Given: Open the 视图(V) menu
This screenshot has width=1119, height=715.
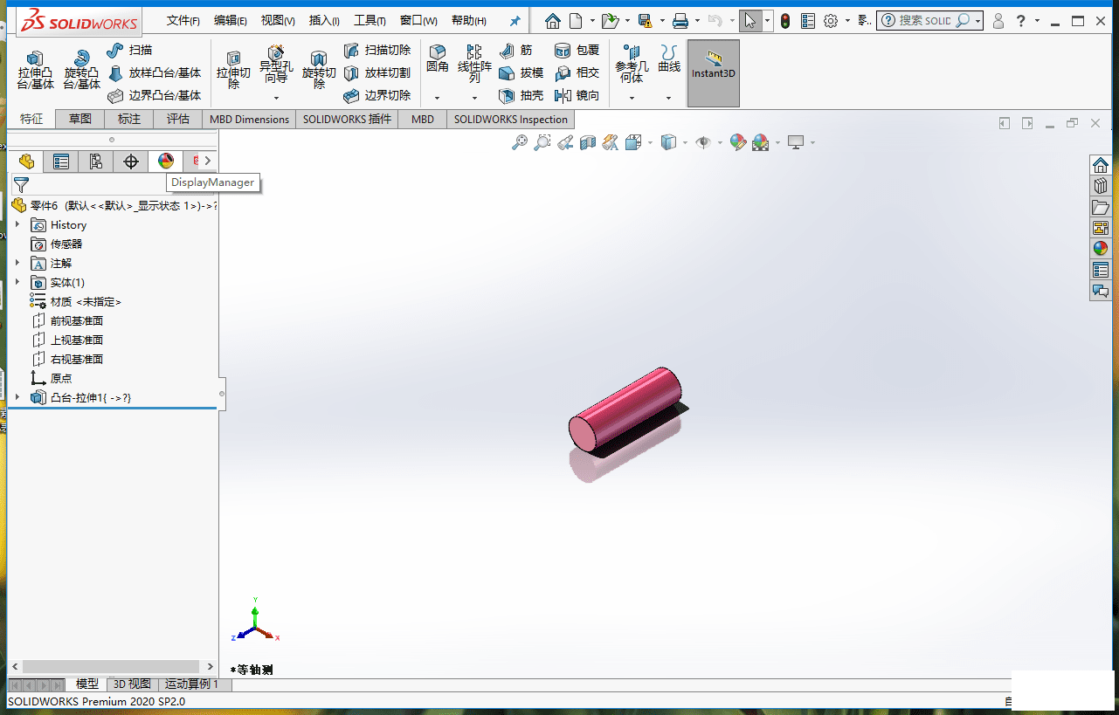Looking at the screenshot, I should click(278, 21).
